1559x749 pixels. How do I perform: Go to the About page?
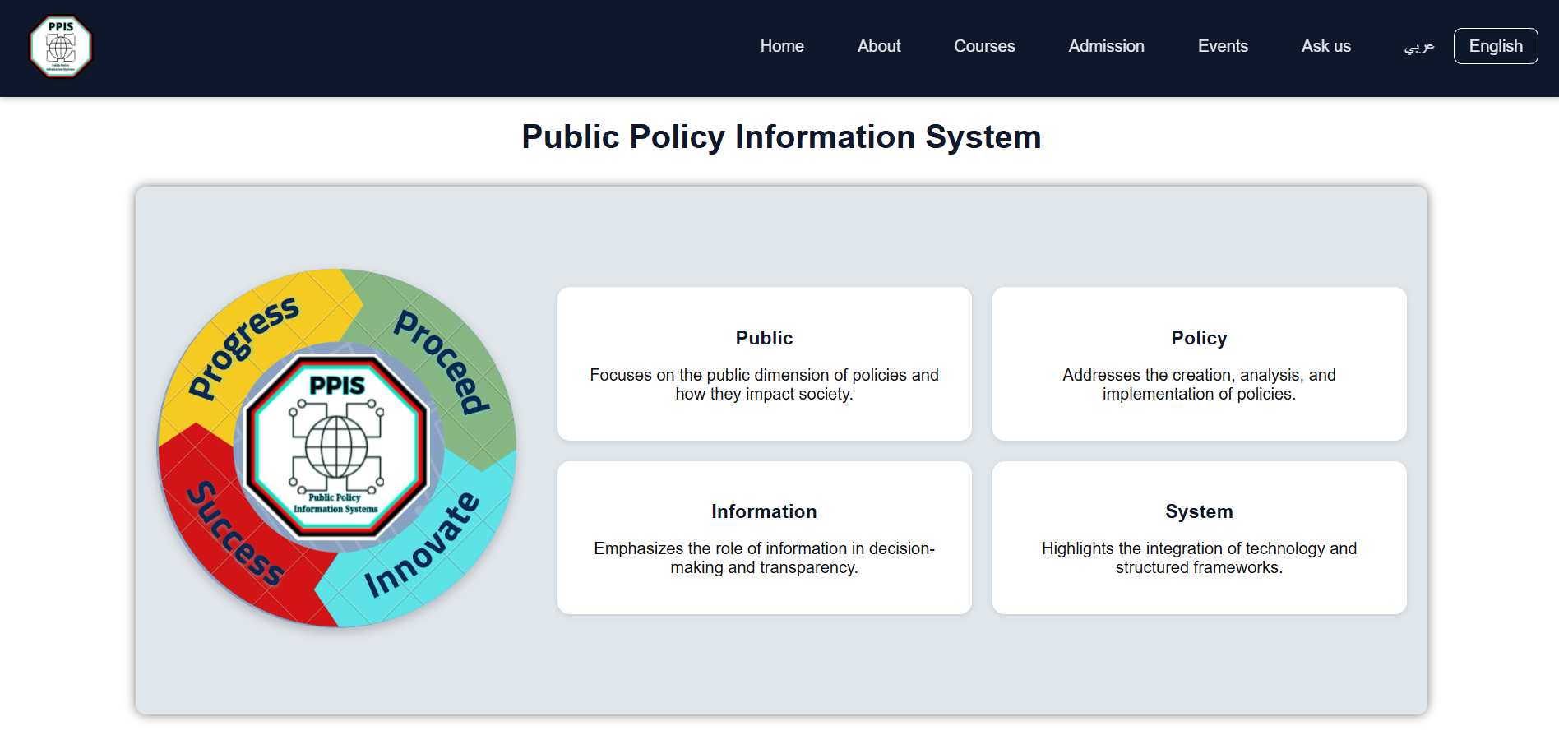click(878, 46)
